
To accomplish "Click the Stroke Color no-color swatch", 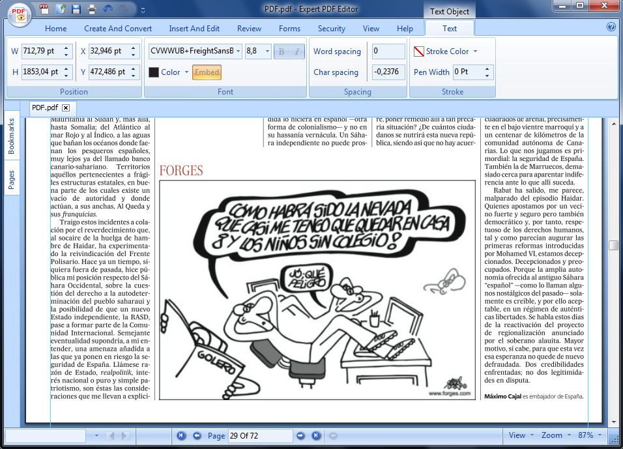I will (x=419, y=51).
